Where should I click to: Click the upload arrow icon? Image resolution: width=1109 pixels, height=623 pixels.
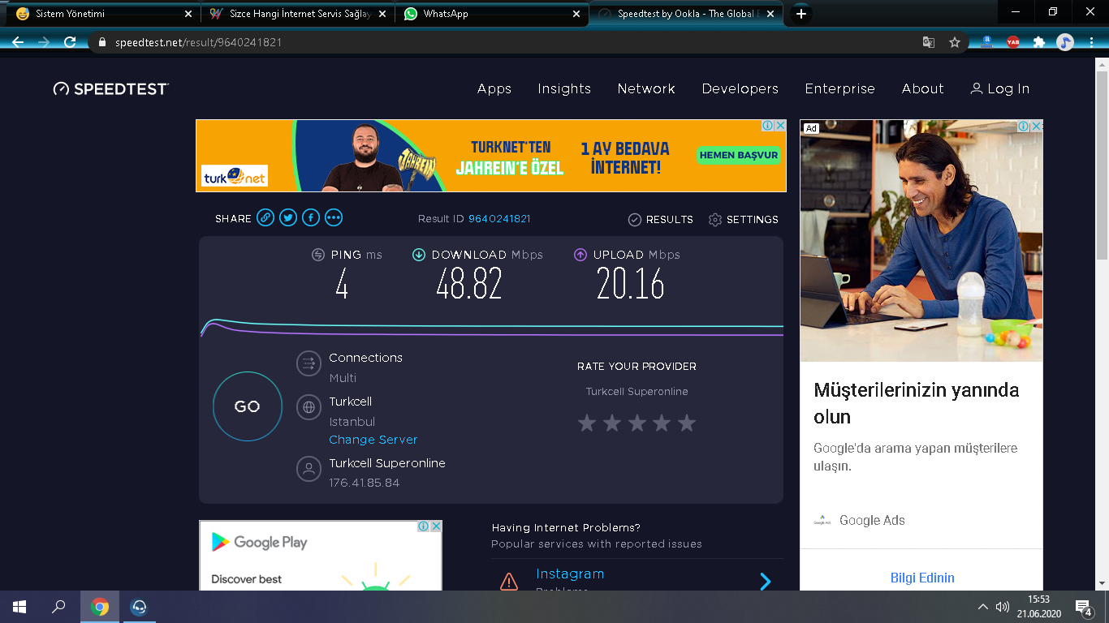click(580, 255)
